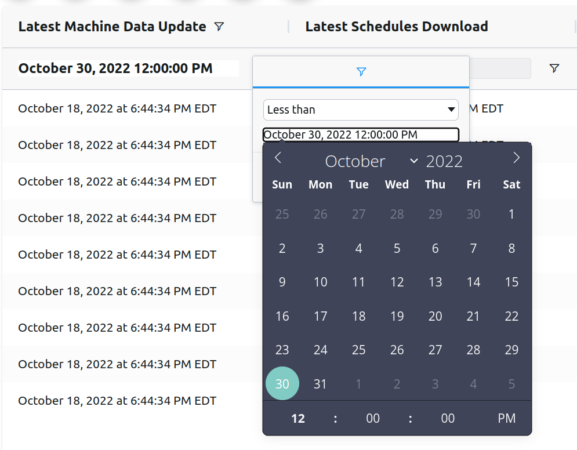Go to next month arrow

(516, 158)
